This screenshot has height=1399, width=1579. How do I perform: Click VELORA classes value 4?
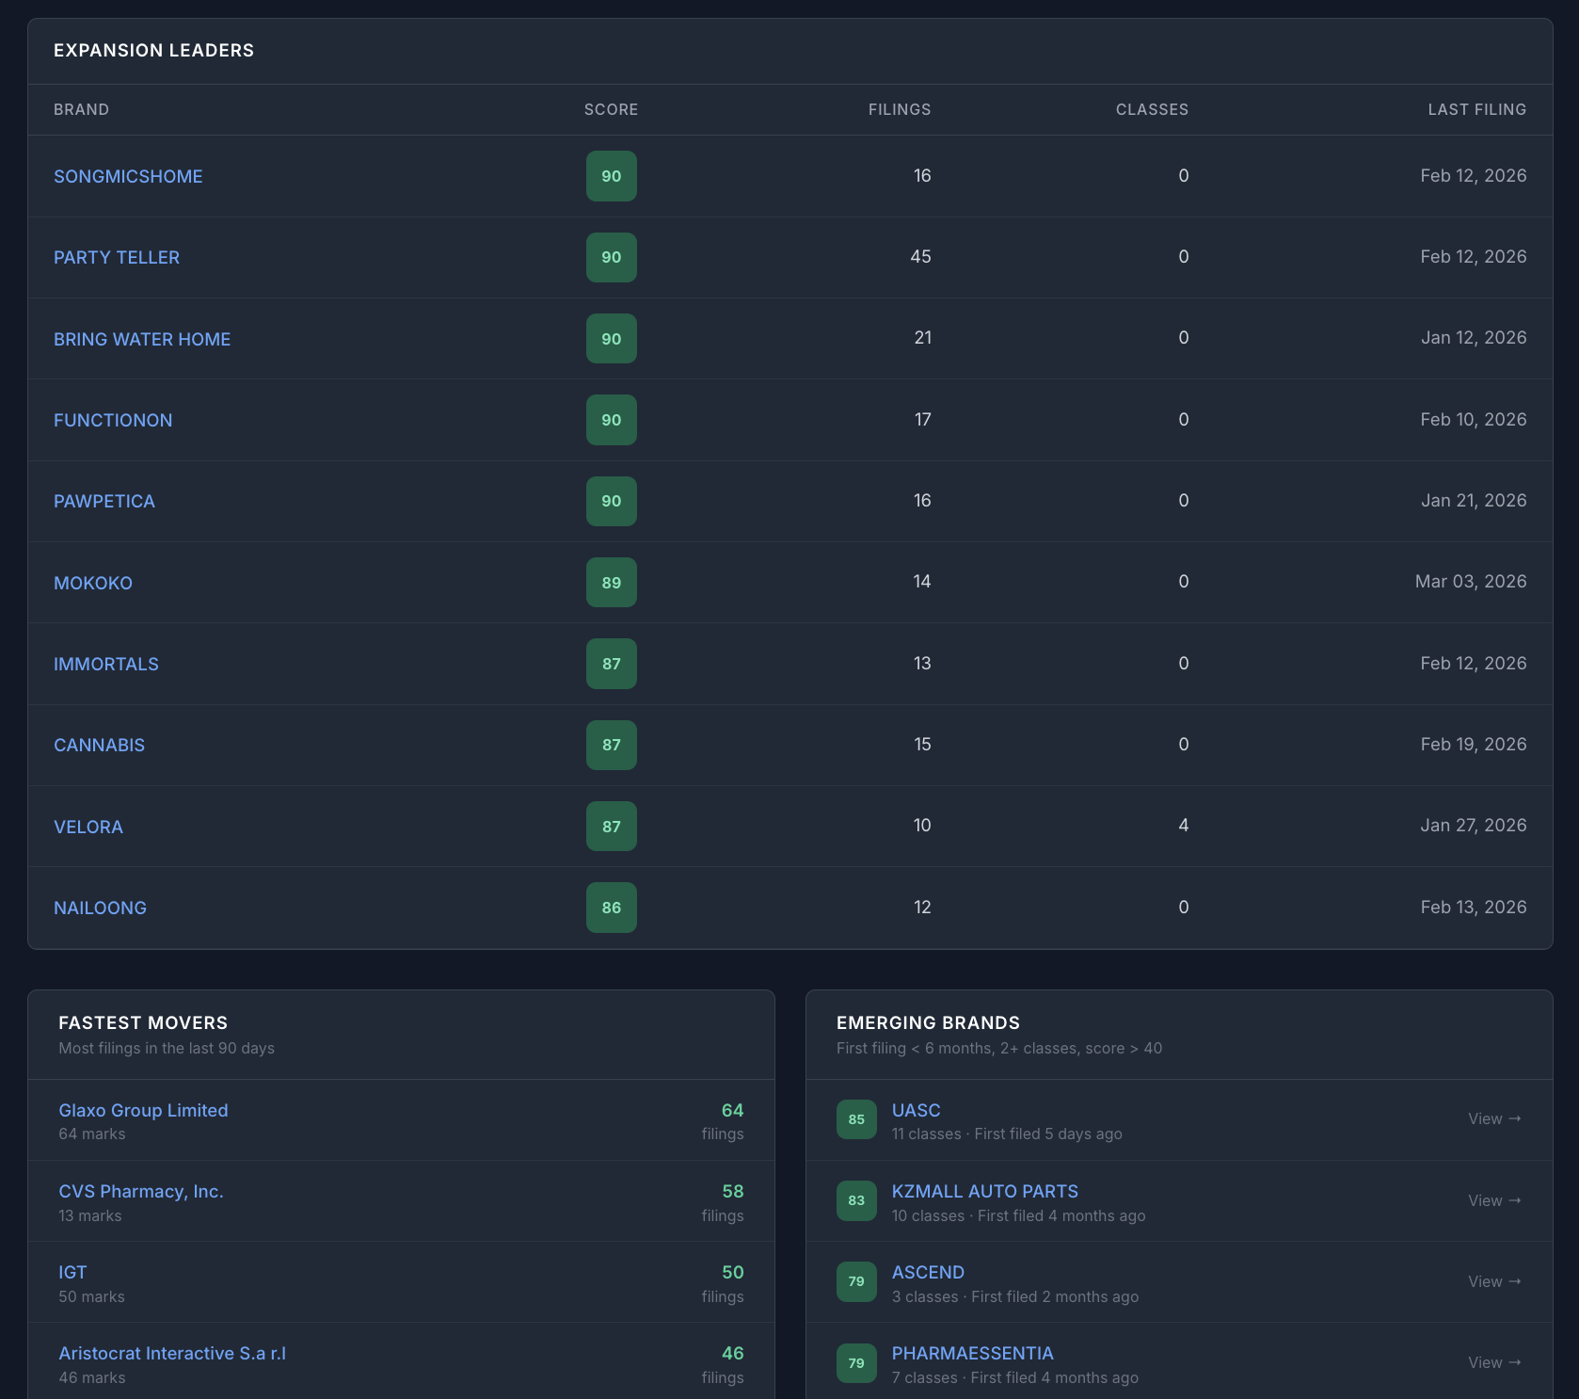coord(1183,826)
